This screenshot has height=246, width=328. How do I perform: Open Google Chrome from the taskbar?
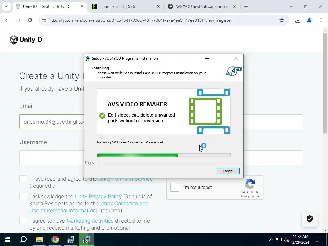pyautogui.click(x=55, y=240)
